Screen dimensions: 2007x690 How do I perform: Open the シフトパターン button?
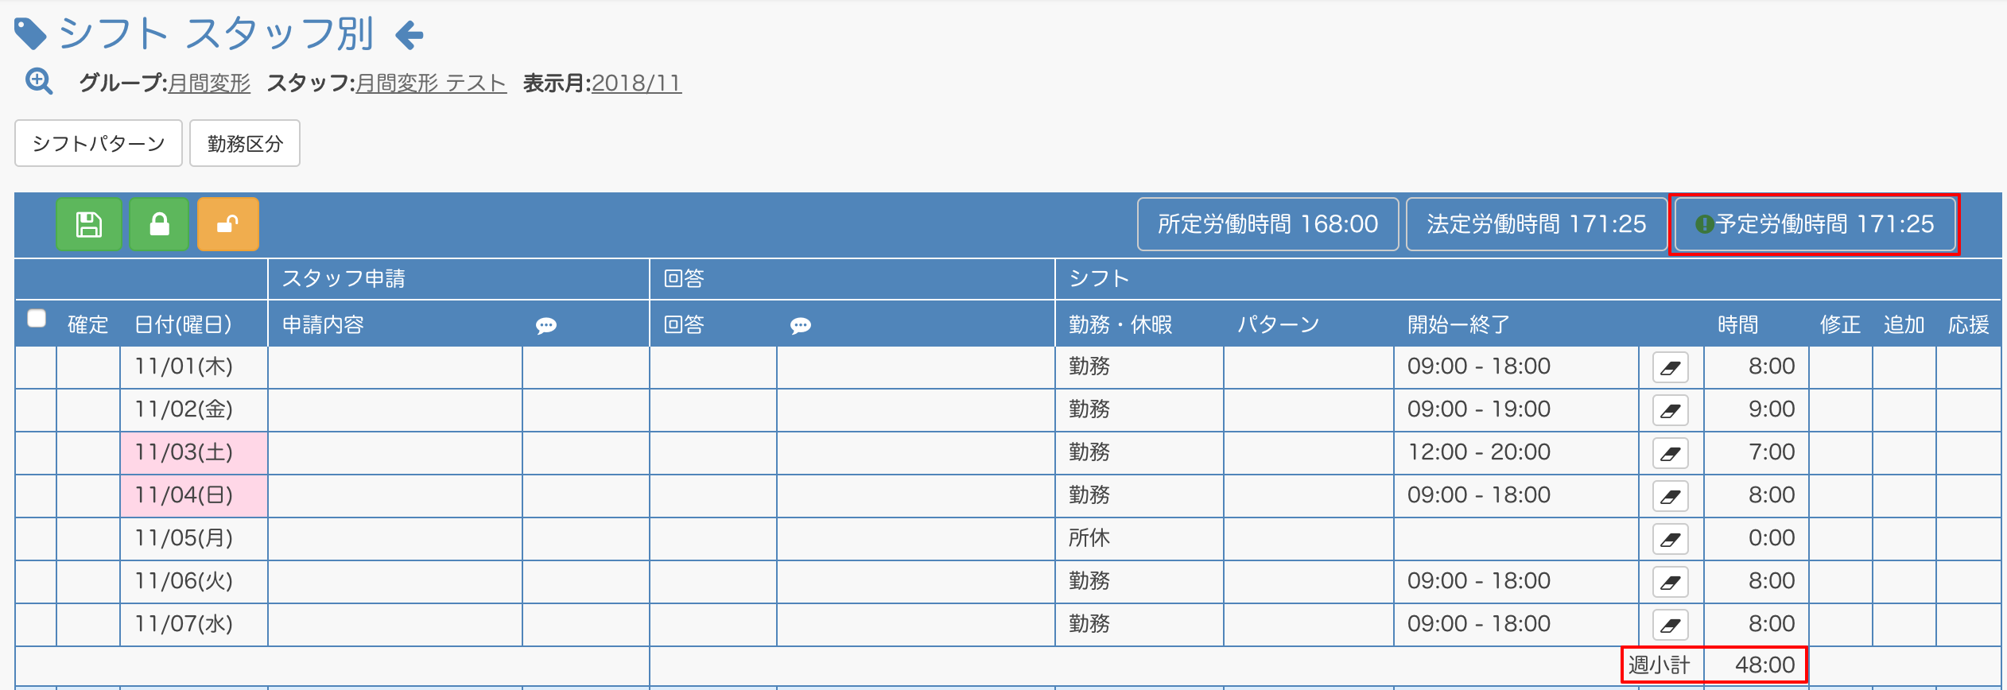[x=99, y=143]
